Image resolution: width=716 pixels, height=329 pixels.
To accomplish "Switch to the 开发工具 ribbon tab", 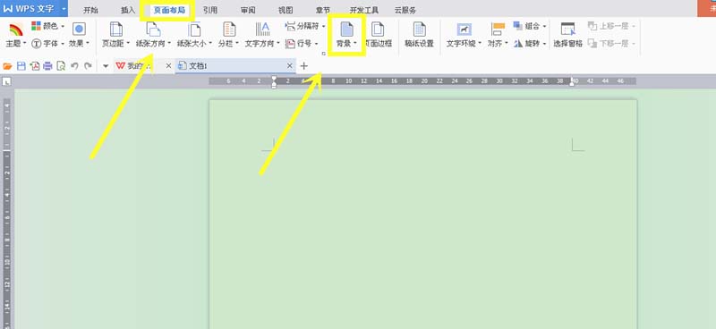I will (364, 10).
